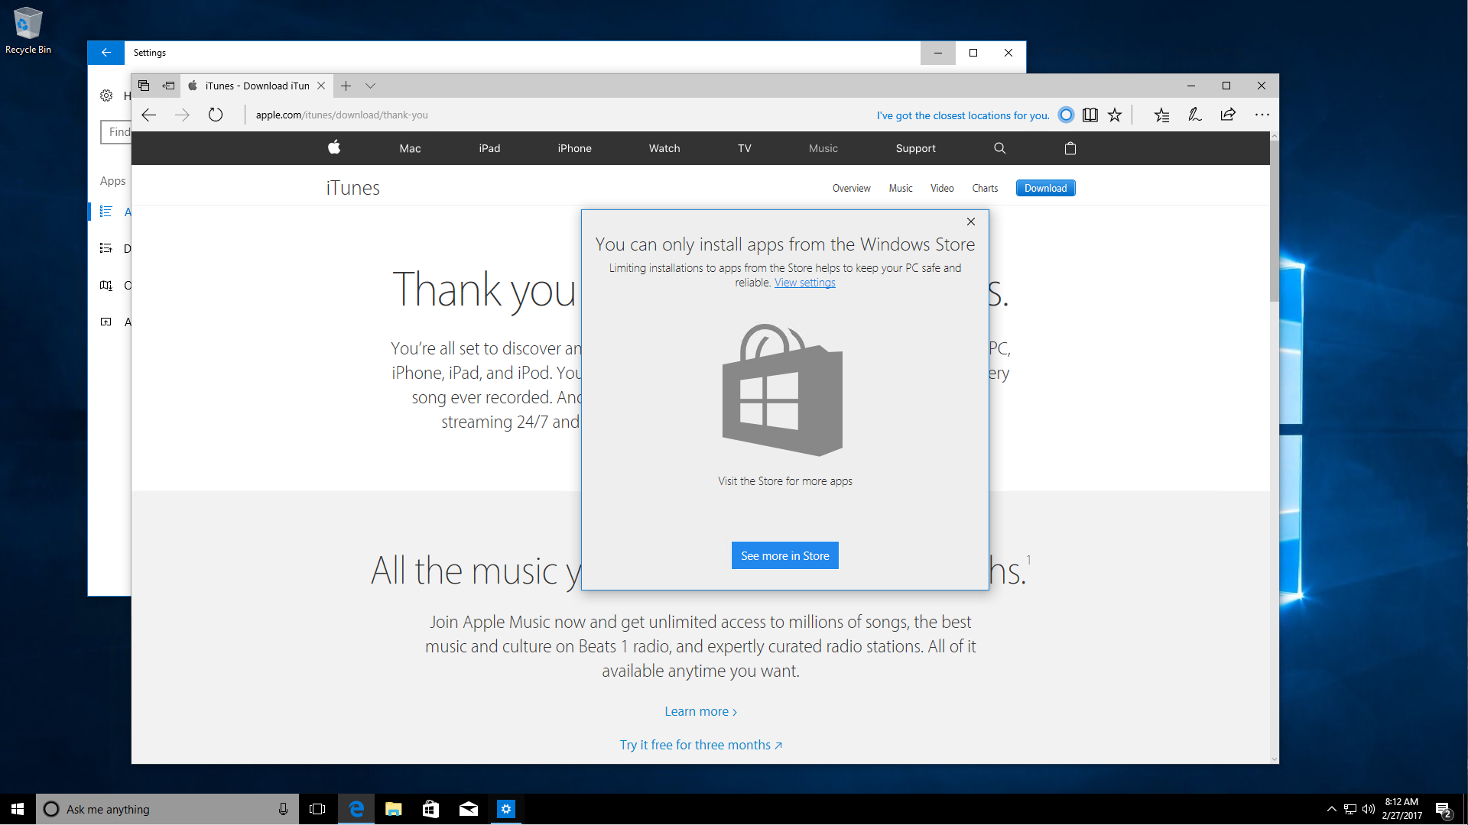Image resolution: width=1468 pixels, height=825 pixels.
Task: Select Apps & features list icon in Settings
Action: (106, 212)
